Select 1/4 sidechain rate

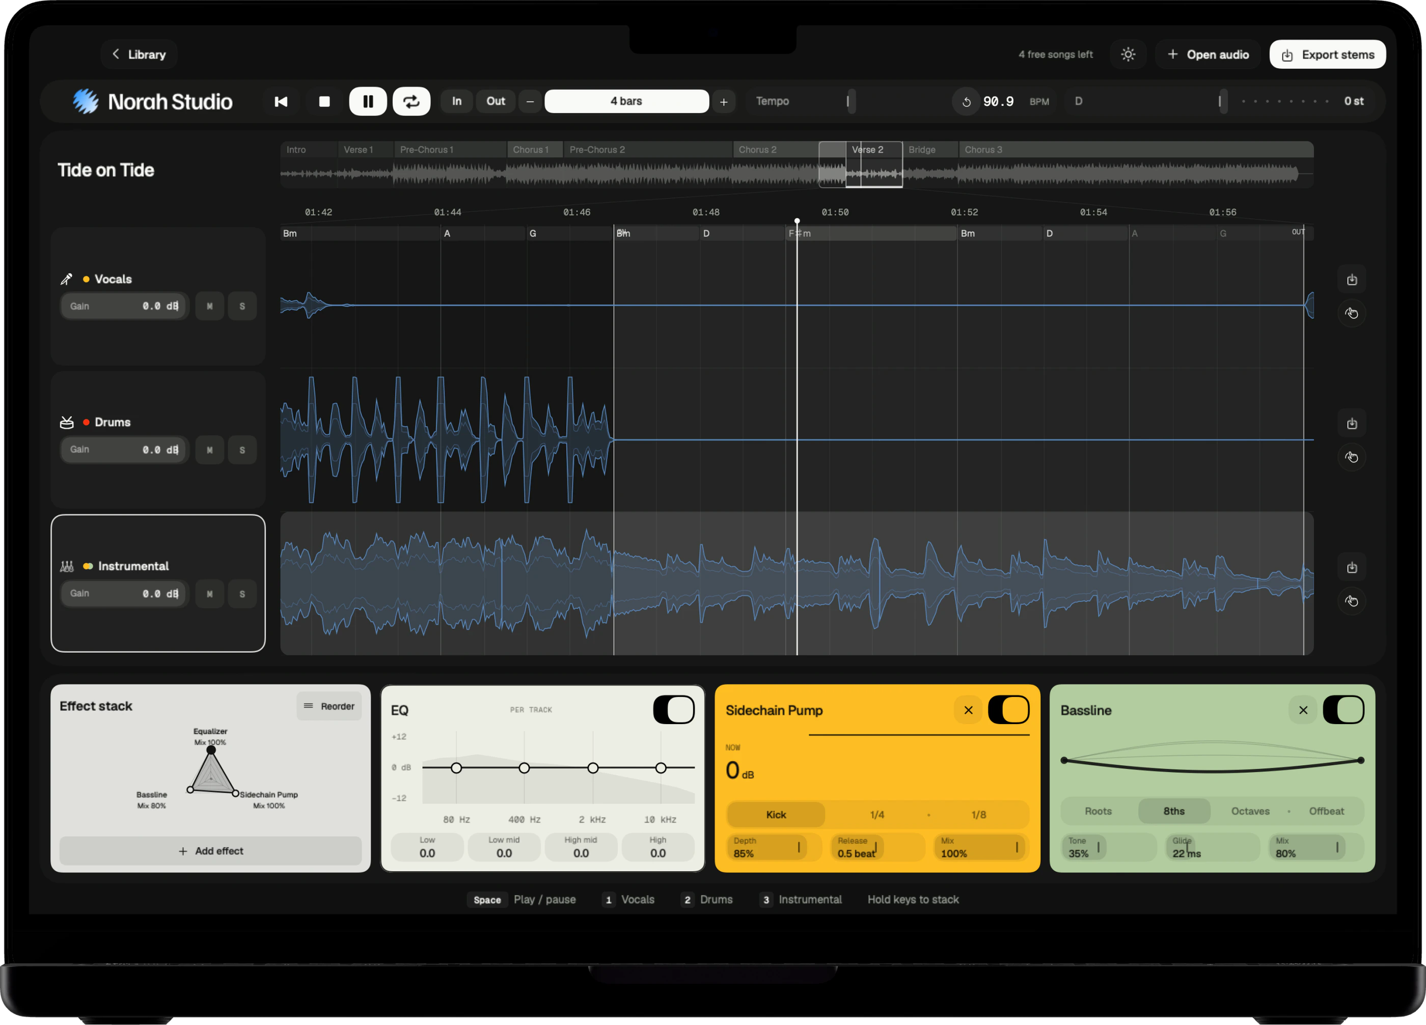coord(877,815)
